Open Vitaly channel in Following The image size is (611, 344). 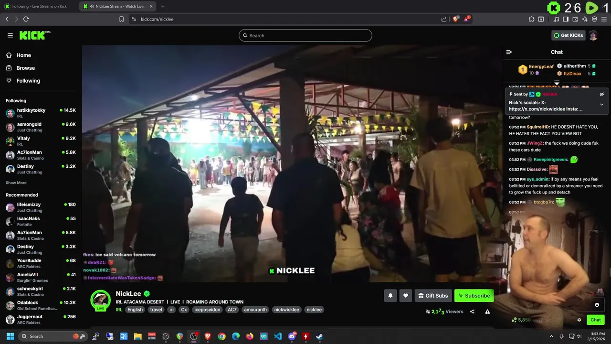tap(41, 141)
